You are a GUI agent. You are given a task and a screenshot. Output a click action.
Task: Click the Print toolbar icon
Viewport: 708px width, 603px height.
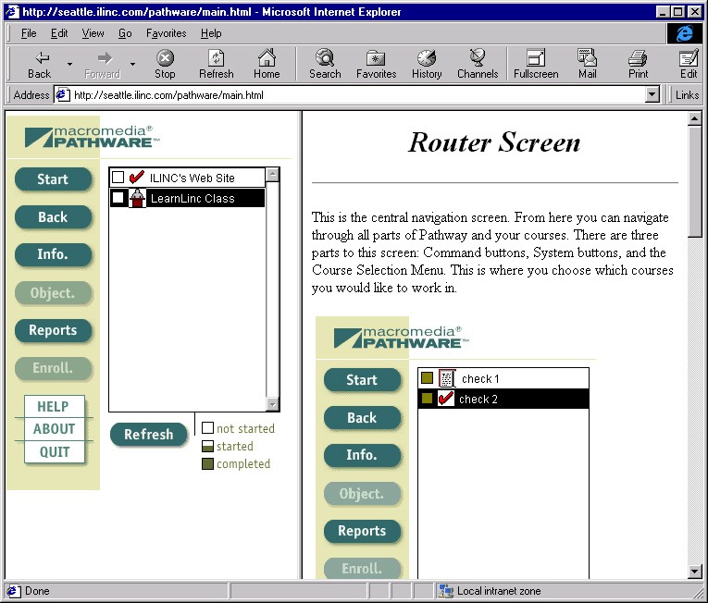(638, 57)
